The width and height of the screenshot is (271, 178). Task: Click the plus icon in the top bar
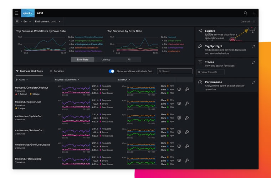pyautogui.click(x=254, y=13)
